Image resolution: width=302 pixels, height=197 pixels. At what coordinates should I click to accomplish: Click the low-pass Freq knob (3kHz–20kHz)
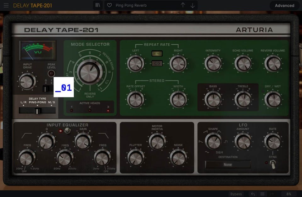point(102,158)
